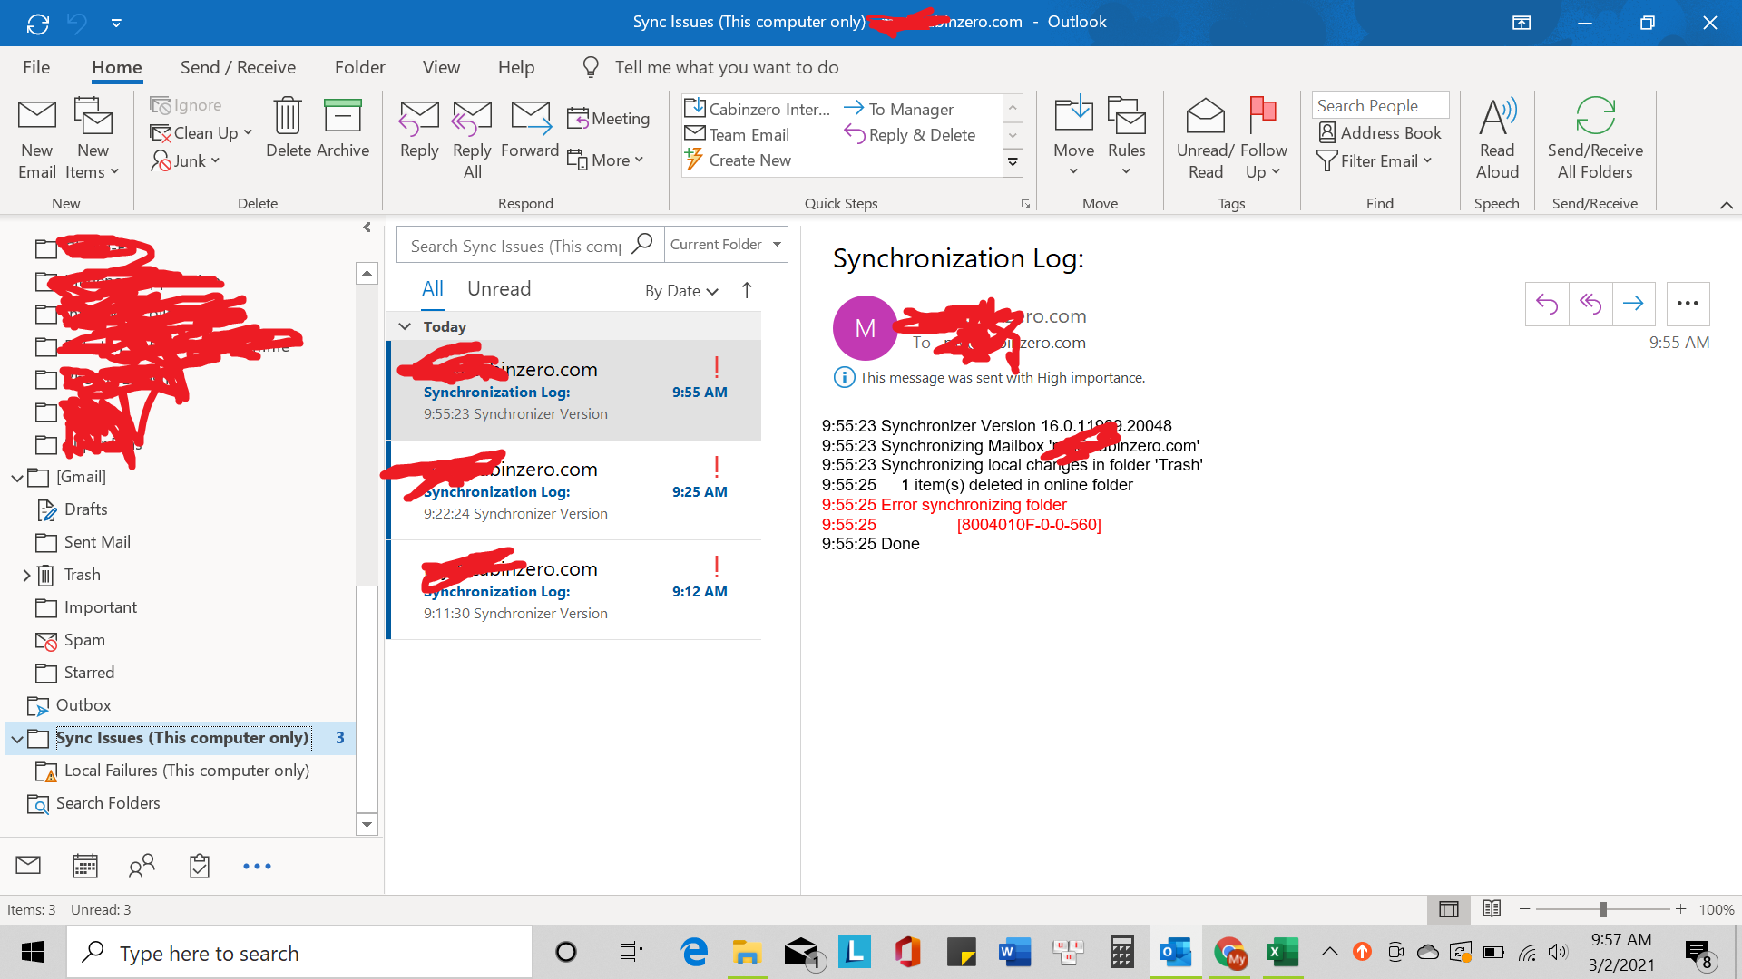Click the Reply & Delete quick step
This screenshot has height=979, width=1742.
tap(910, 134)
